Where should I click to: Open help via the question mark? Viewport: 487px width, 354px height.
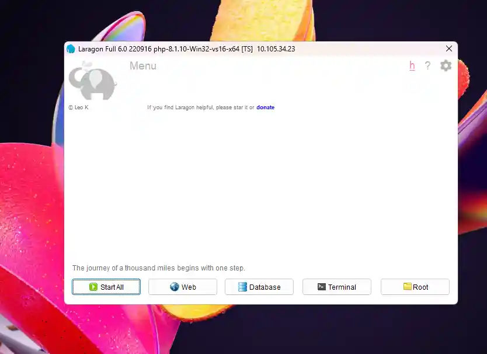pos(427,65)
